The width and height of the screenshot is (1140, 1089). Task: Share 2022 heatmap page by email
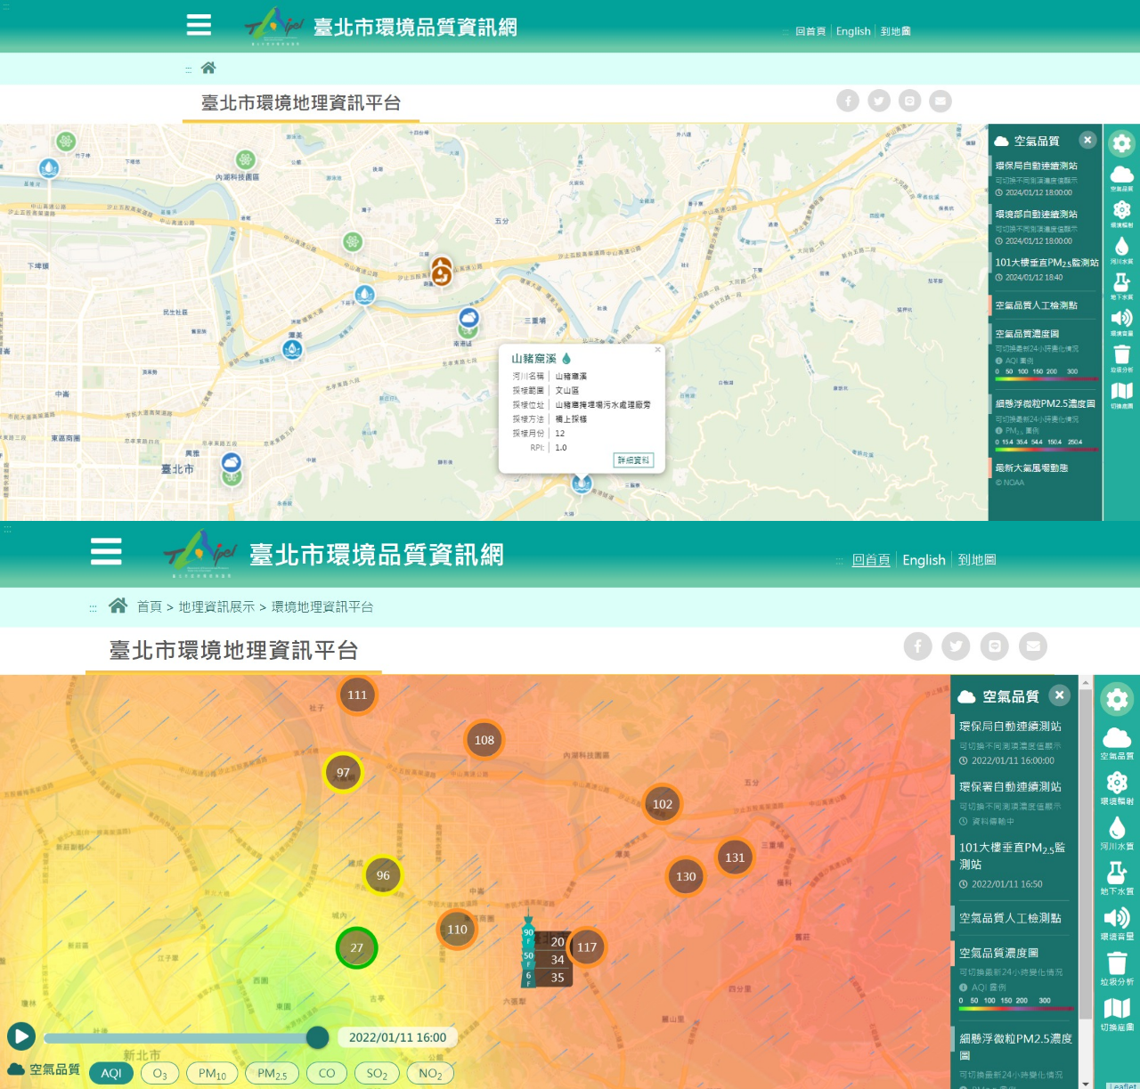[x=1033, y=646]
